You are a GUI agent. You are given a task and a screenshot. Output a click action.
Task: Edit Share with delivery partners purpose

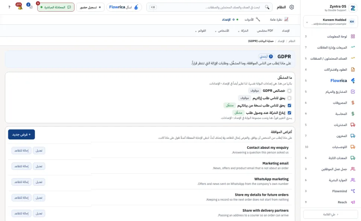[x=39, y=213]
